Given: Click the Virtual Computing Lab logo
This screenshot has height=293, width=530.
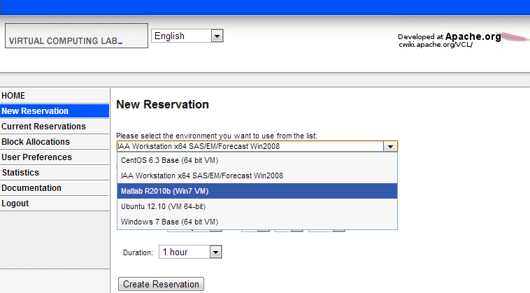Looking at the screenshot, I should [x=76, y=36].
